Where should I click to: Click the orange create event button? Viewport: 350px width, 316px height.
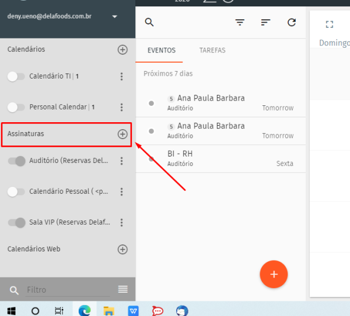click(274, 274)
